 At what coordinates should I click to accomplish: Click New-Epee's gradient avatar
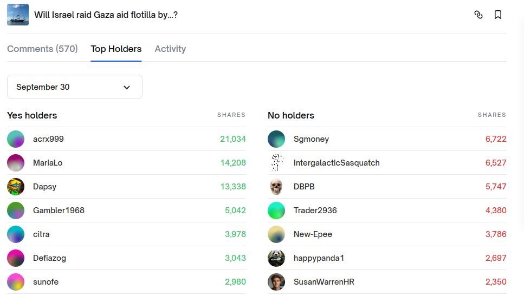276,234
